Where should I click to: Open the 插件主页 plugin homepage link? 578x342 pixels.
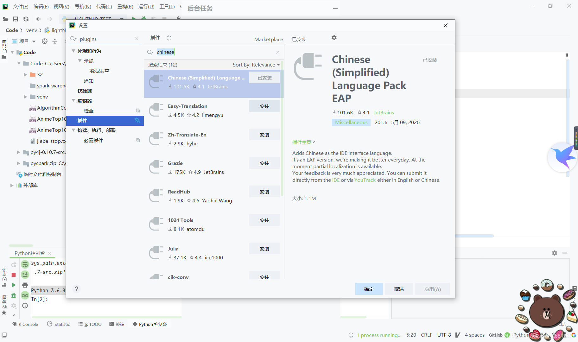point(303,142)
